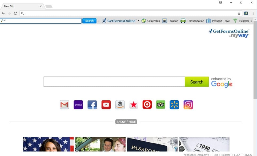Open Mindspark Interactive footer link
257x156 pixels.
196,155
